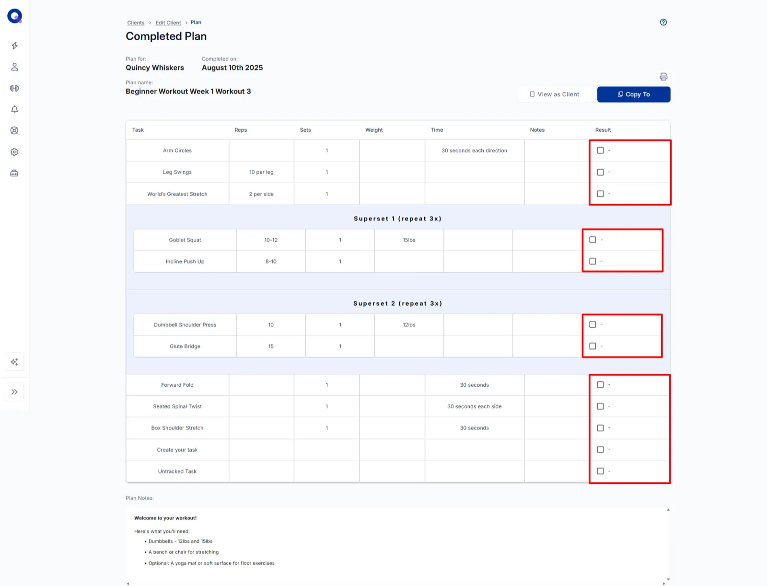This screenshot has width=767, height=586.
Task: Click the Superset 1 (repeat 3x) heading
Action: [398, 218]
